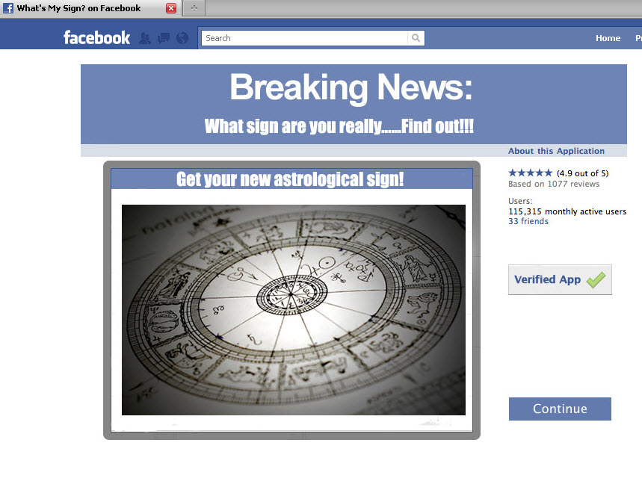Viewport: 642px width, 496px height.
Task: Click the search magnifier button
Action: point(416,38)
